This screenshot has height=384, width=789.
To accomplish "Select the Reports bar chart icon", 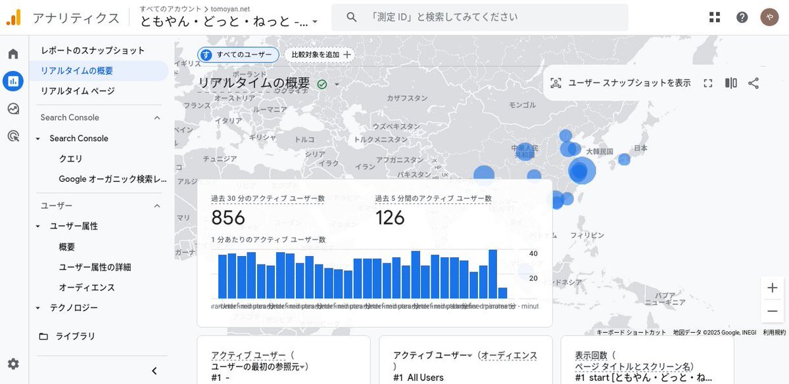I will pos(13,81).
